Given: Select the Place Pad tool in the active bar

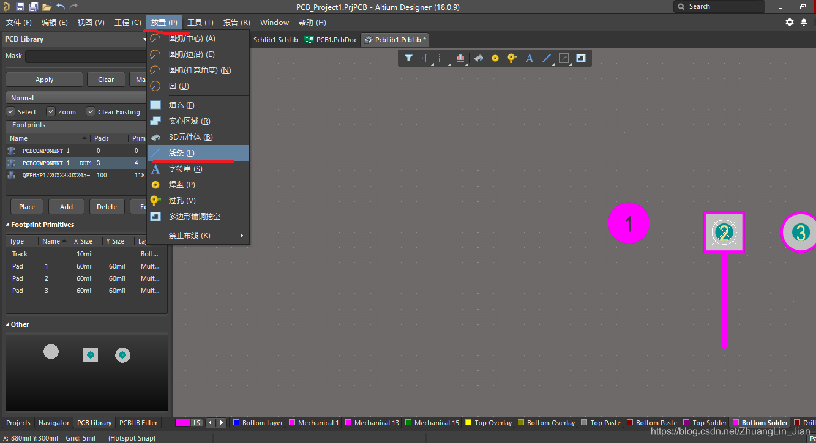Looking at the screenshot, I should pos(495,58).
